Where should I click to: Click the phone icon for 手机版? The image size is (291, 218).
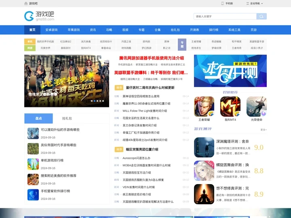222,3
